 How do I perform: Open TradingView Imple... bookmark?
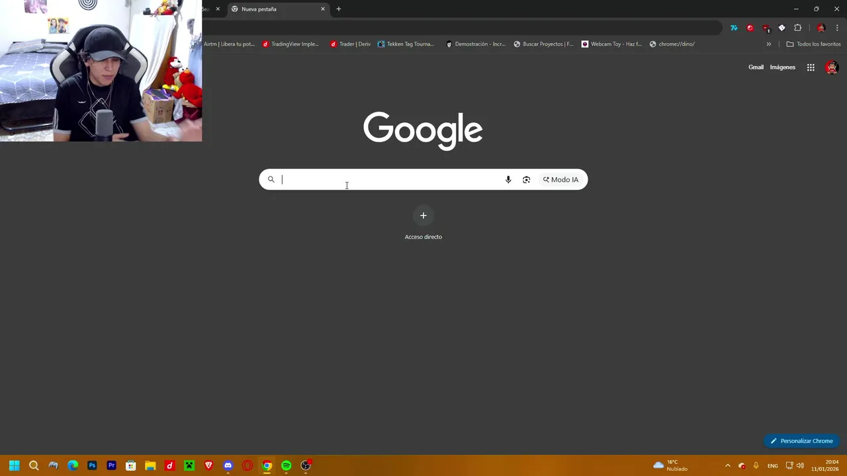pyautogui.click(x=290, y=44)
